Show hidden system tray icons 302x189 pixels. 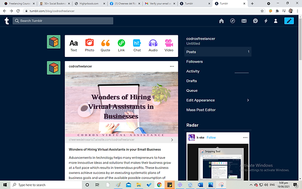pos(251,185)
